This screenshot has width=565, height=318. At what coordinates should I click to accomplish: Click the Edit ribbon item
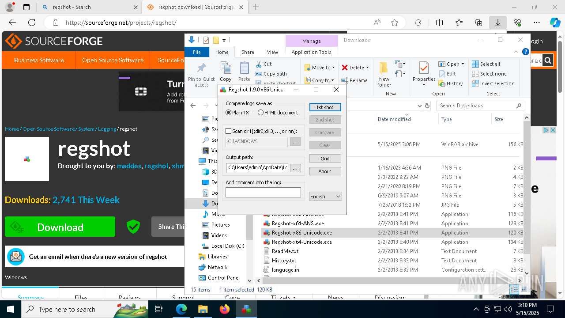pyautogui.click(x=447, y=74)
